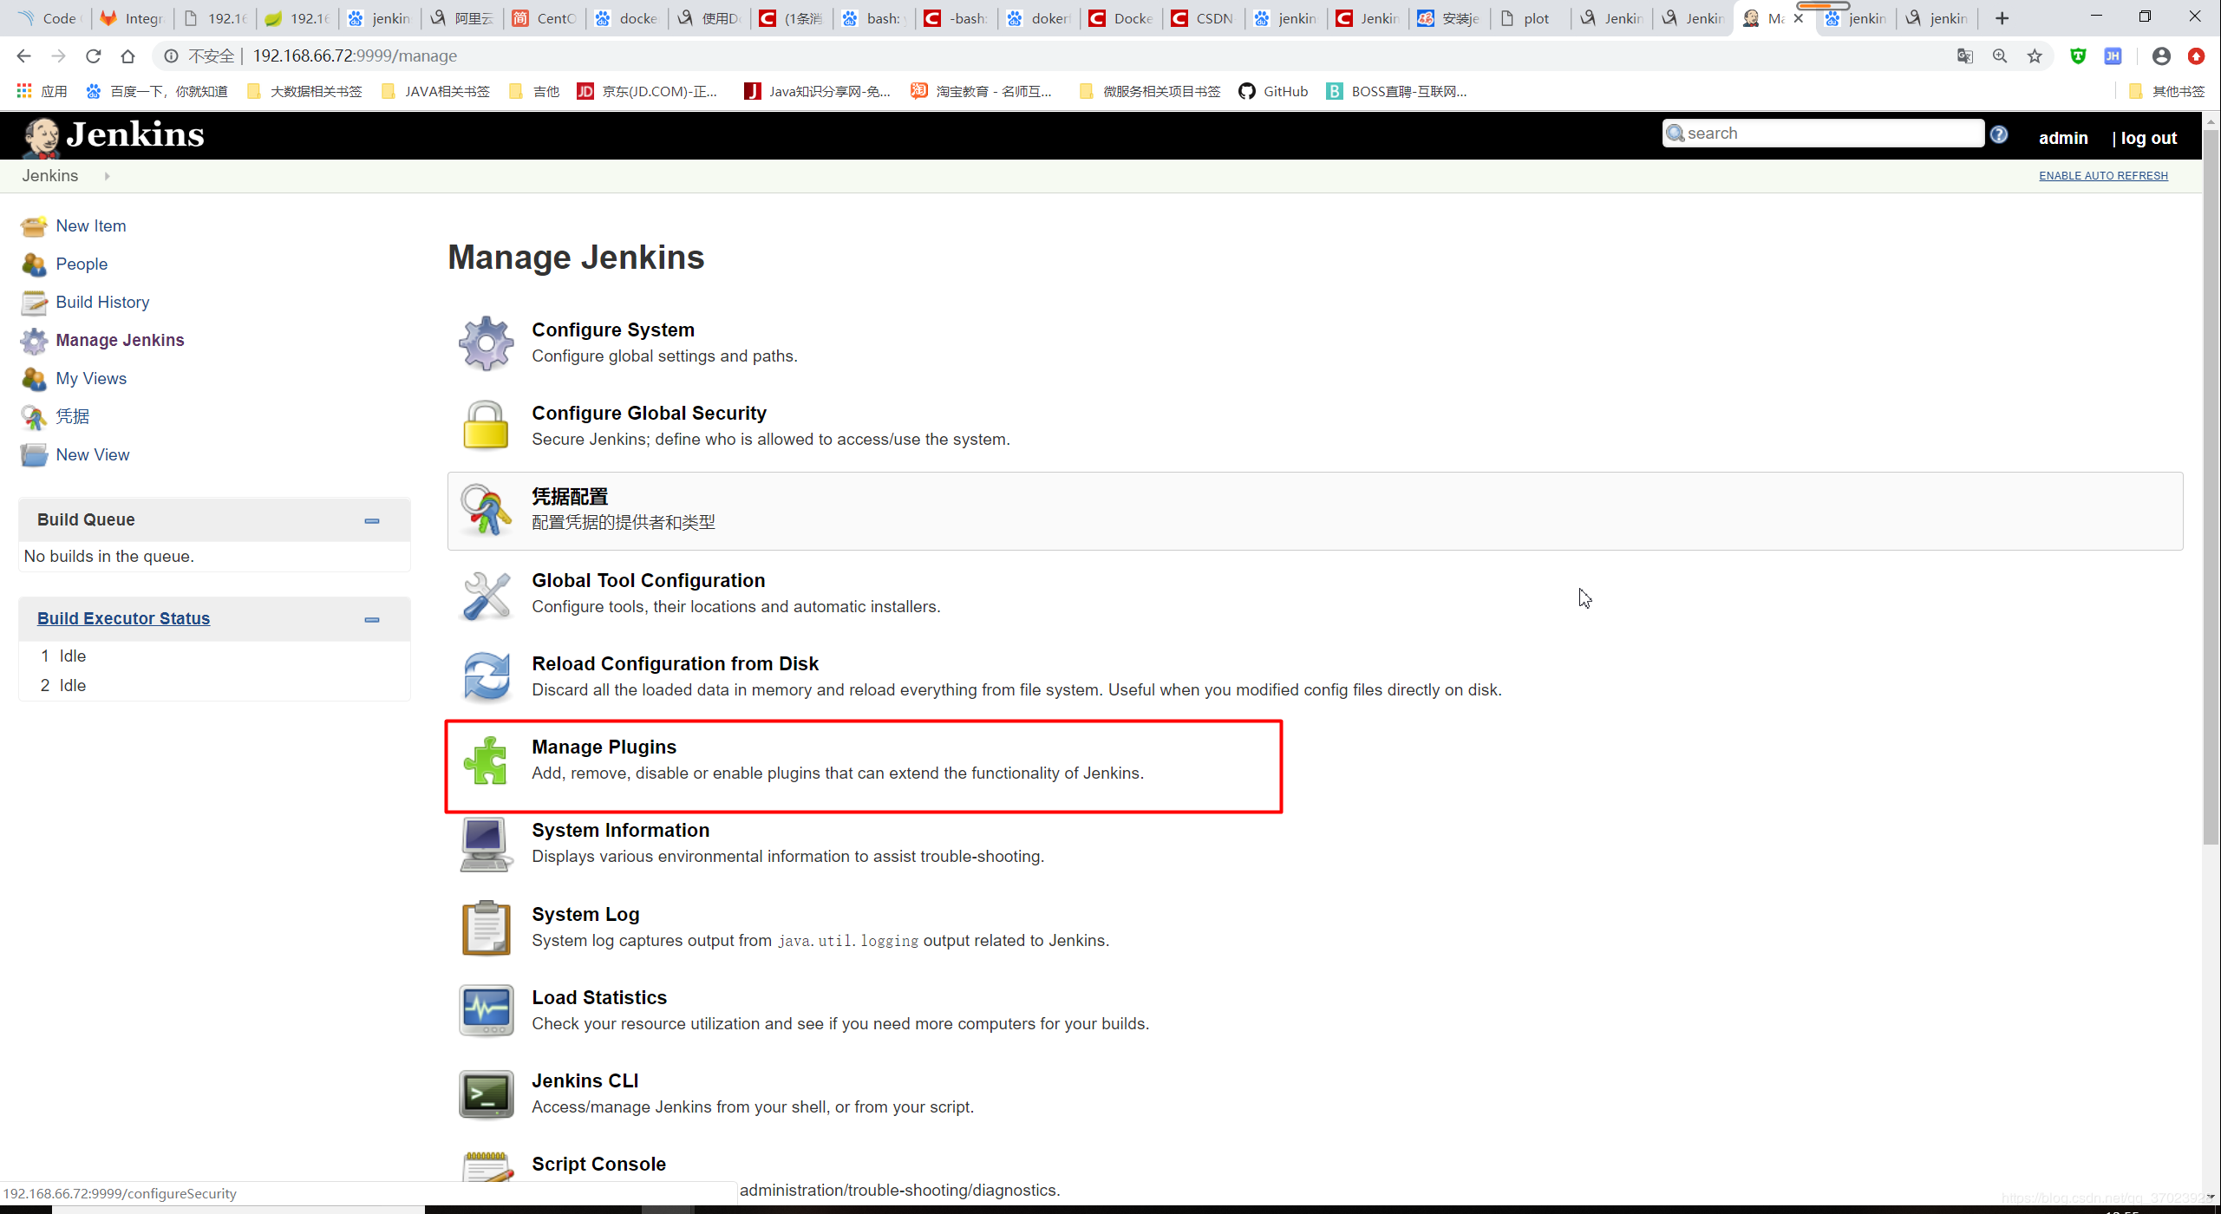Click the Configure System gear icon
This screenshot has width=2221, height=1214.
pyautogui.click(x=486, y=343)
